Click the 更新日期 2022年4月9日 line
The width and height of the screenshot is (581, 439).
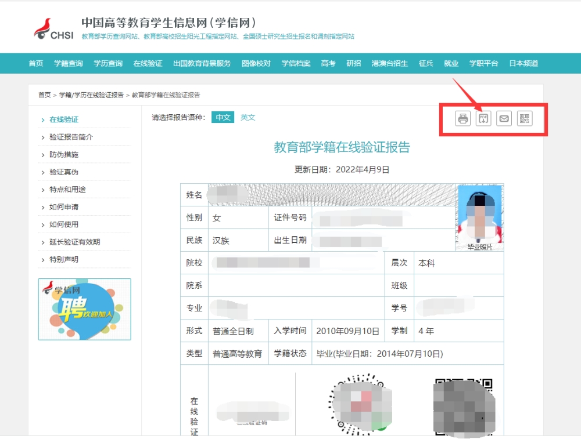(x=342, y=169)
